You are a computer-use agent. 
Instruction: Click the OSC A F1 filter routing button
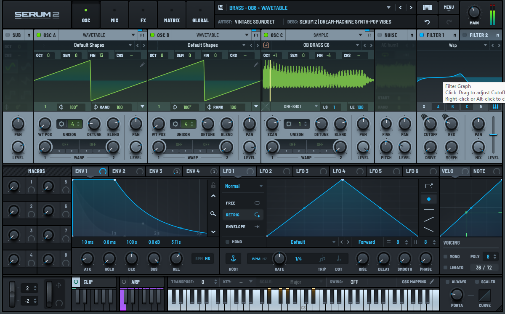pyautogui.click(x=142, y=35)
